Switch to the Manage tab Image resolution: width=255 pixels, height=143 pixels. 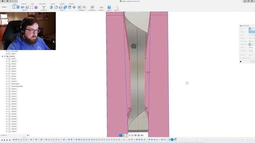click(71, 4)
